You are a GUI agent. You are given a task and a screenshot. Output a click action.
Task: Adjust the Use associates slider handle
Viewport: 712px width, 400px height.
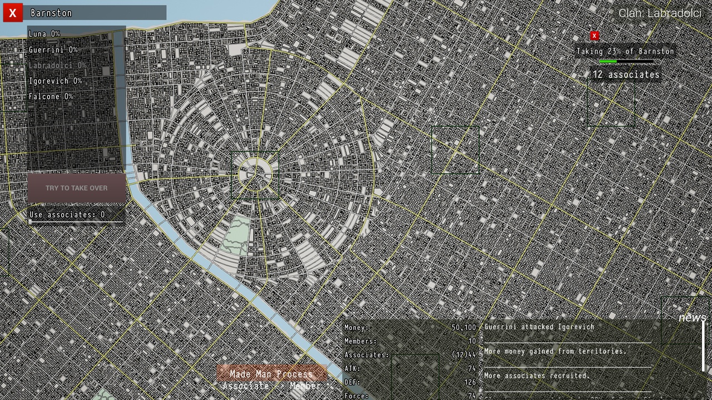click(30, 222)
